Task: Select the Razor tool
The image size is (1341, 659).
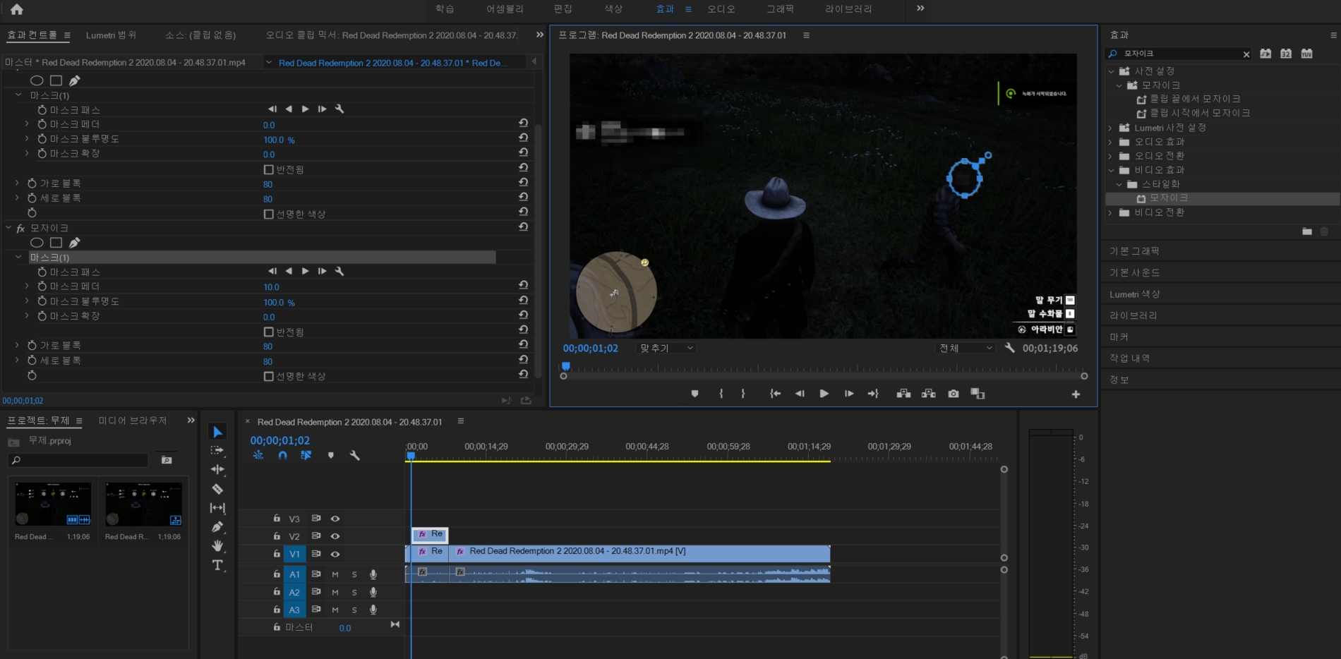Action: (217, 489)
